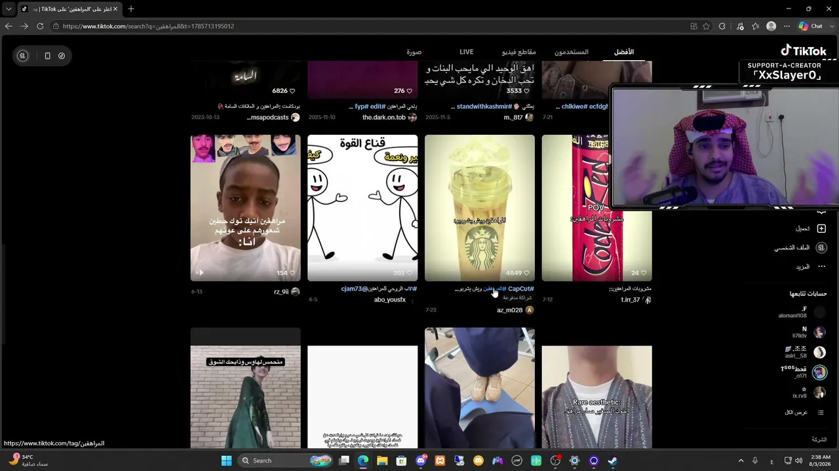This screenshot has width=839, height=471.
Task: Bookmark this page with the star icon
Action: (x=706, y=26)
